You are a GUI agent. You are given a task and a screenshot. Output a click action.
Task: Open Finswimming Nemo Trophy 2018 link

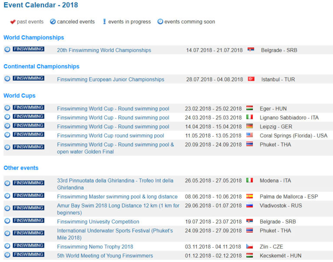pos(95,247)
